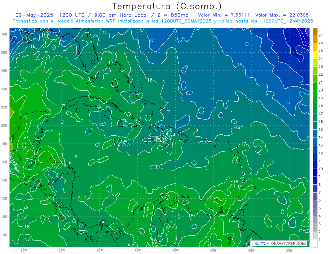Click the "80W" longitude label
The image size is (328, 254).
coord(99,250)
